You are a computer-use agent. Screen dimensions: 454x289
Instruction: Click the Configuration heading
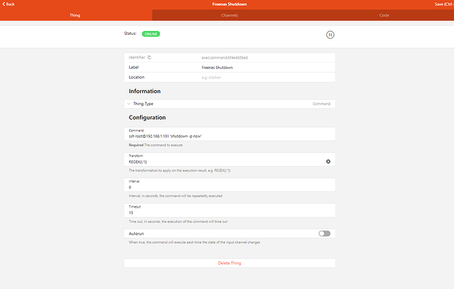point(147,118)
